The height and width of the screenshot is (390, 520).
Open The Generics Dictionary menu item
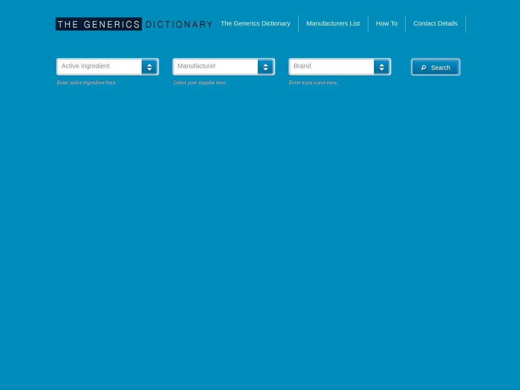[x=255, y=23]
